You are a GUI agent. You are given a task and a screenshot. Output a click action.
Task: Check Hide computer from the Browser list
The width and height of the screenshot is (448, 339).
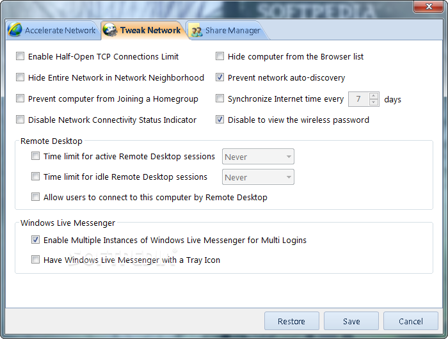[x=220, y=56]
